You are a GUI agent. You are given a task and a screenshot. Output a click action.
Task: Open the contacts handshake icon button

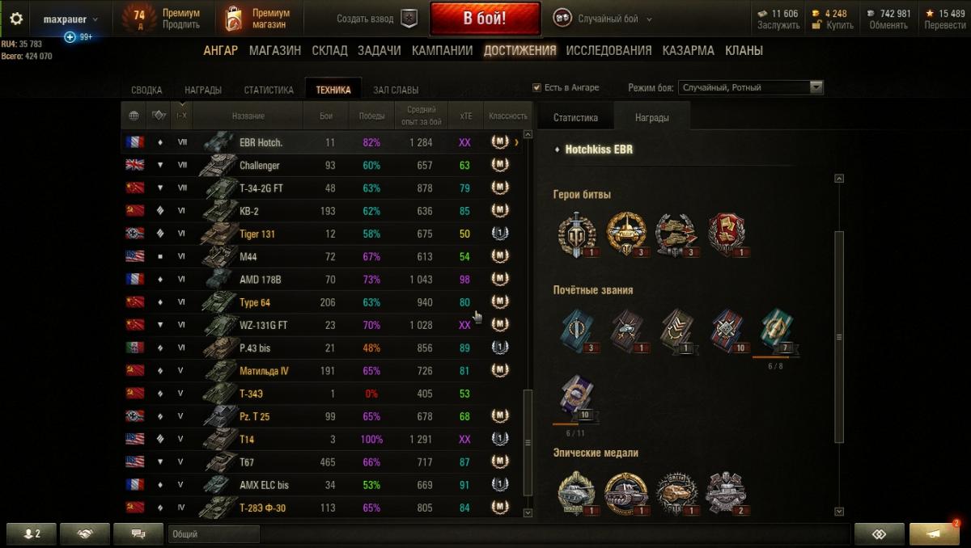coord(84,534)
